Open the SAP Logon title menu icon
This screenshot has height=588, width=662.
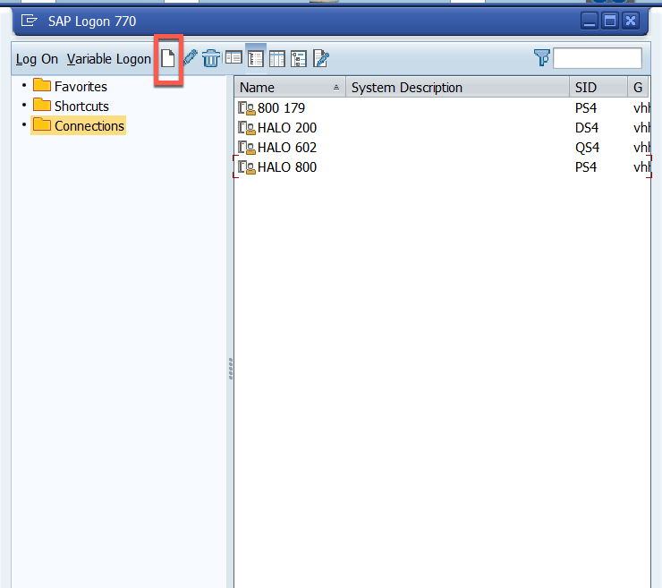click(29, 21)
